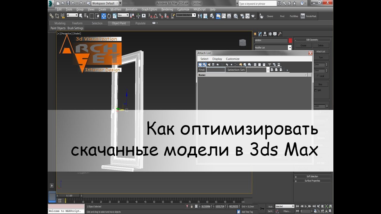Click the Help question mark icon
Image resolution: width=381 pixels, height=214 pixels.
302,3
